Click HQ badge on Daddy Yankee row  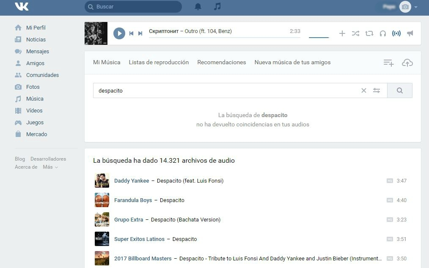tap(390, 181)
